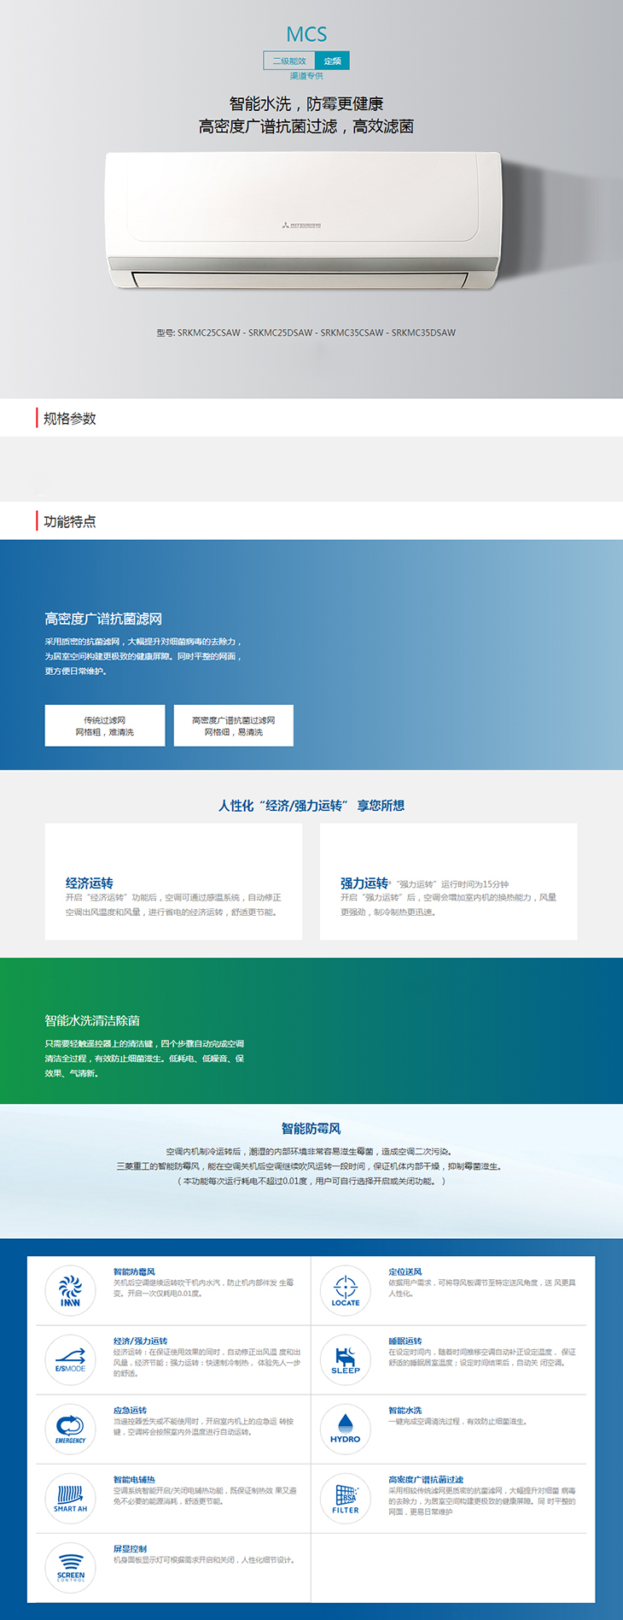Click the E/S MODE economy icon
Screen dimensions: 623x1620
tap(70, 1359)
